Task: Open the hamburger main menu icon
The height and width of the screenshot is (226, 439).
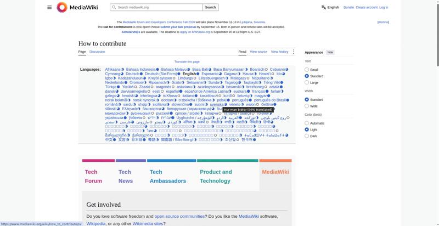Action: pyautogui.click(x=49, y=7)
